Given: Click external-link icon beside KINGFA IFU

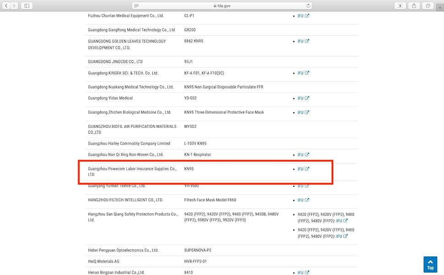Looking at the screenshot, I should pos(307,73).
